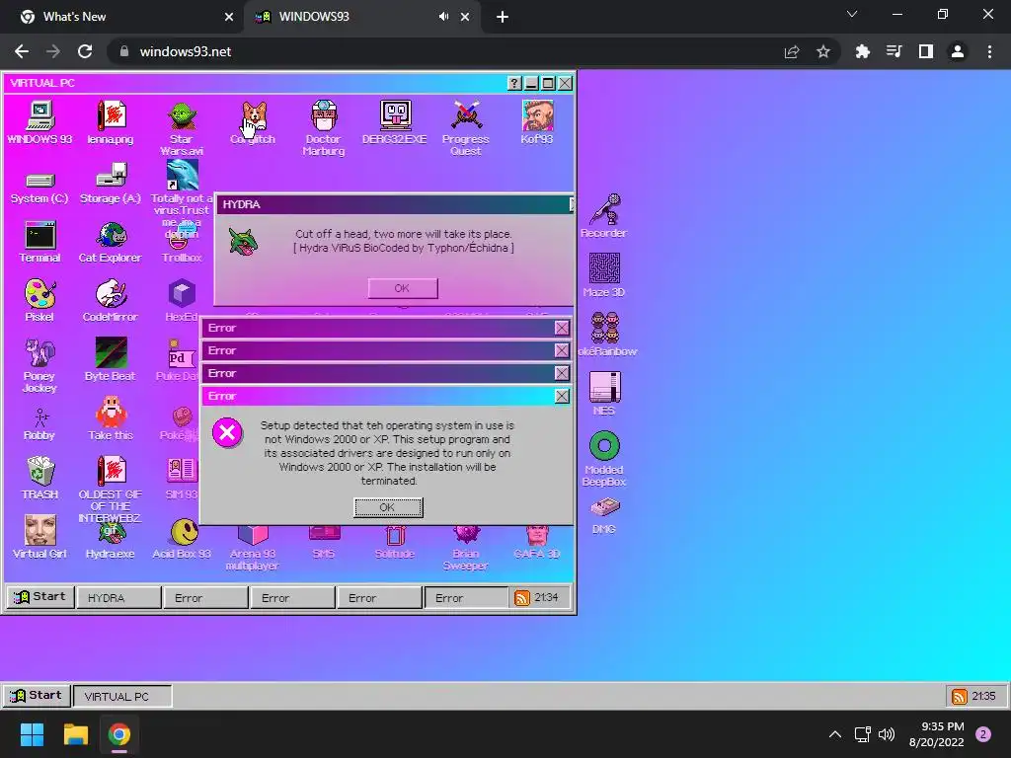Open the Chrome extensions puzzle icon
Viewport: 1011px width, 758px height.
(x=862, y=51)
